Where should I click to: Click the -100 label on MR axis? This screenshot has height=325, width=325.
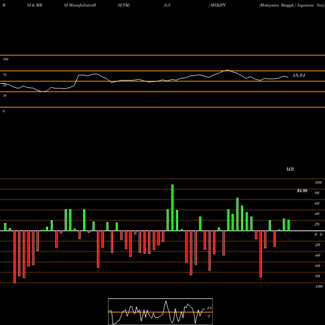tap(318, 287)
